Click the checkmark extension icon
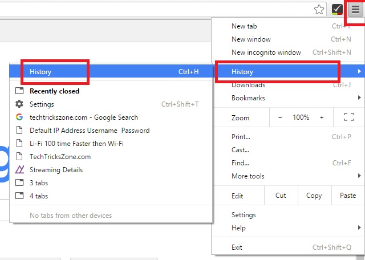Viewport: 365px width, 260px height. [x=337, y=9]
